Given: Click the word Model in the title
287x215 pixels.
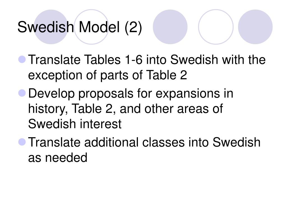Looking at the screenshot, I should click(x=99, y=27).
